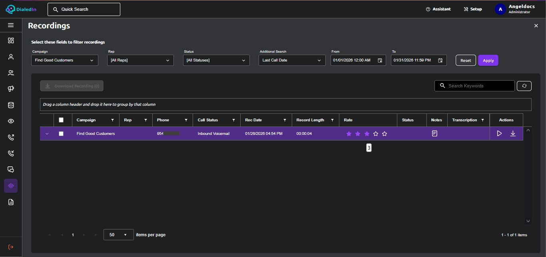
Task: Rate the recording four stars
Action: pyautogui.click(x=376, y=134)
